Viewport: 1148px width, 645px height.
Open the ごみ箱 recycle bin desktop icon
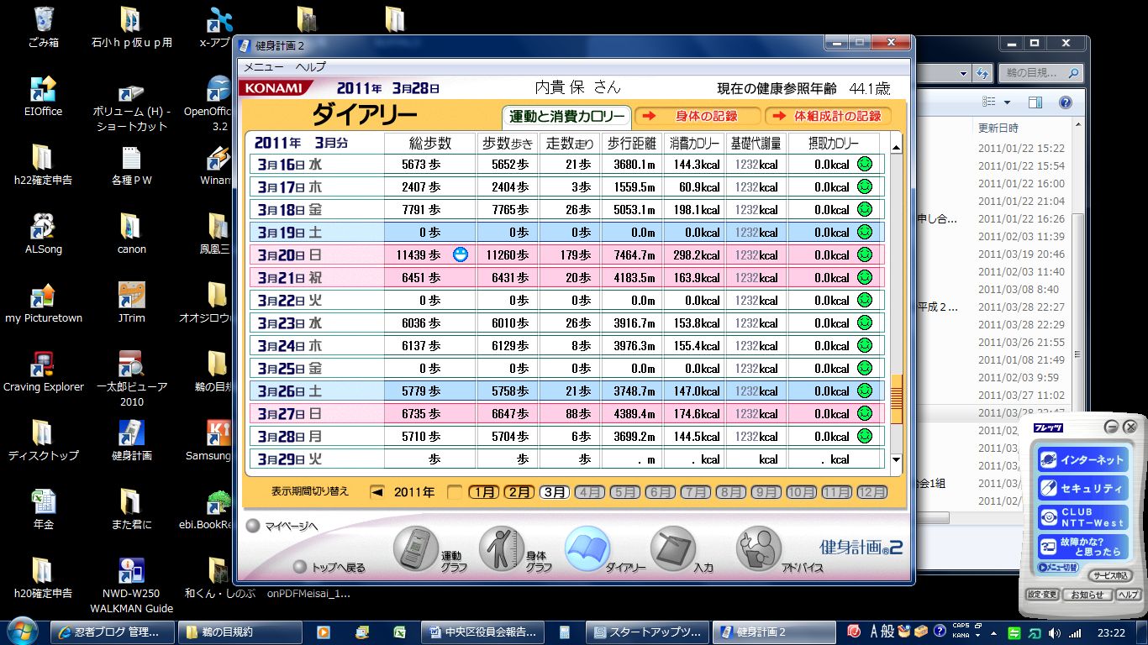pos(43,27)
